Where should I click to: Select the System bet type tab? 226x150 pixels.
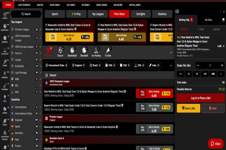(x=217, y=29)
